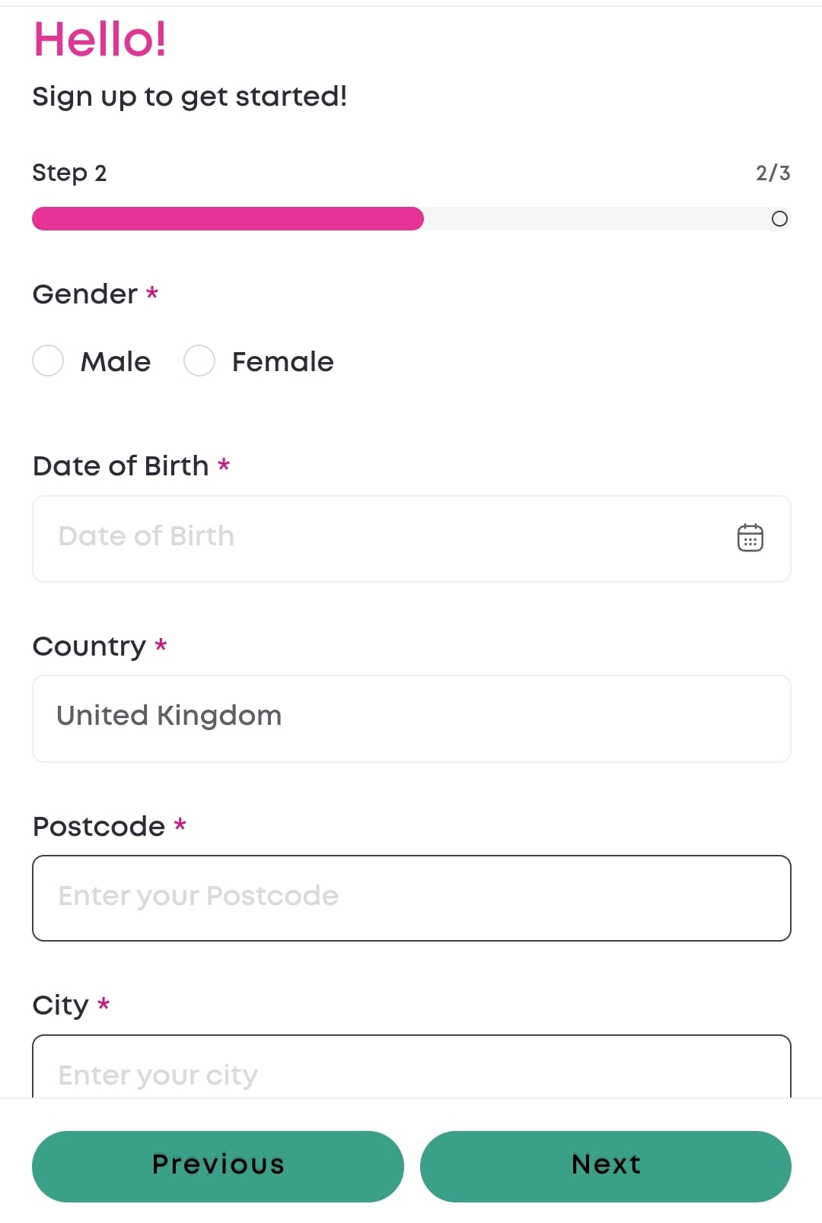Click the Gender field label
Screen dimensions: 822x1223
point(85,294)
